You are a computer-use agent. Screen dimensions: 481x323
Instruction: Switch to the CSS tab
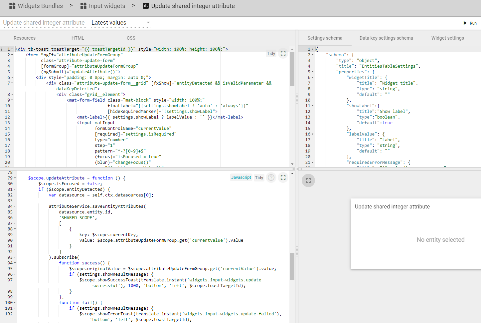pos(131,38)
